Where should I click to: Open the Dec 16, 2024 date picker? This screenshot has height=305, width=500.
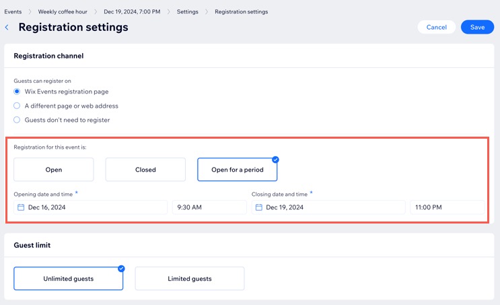(91, 207)
